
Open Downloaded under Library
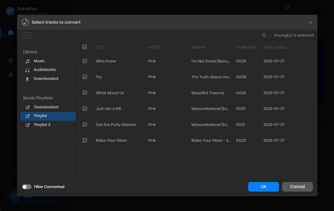[x=46, y=79]
